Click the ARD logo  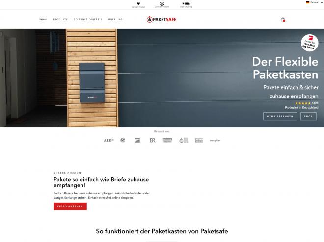click(x=108, y=141)
